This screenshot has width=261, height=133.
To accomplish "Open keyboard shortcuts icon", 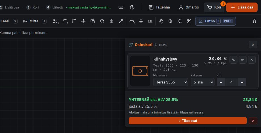I will (121, 7).
